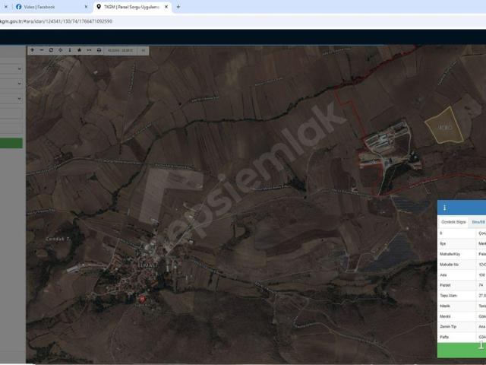Click the Mevkii row label
The image size is (486, 365).
pyautogui.click(x=445, y=316)
